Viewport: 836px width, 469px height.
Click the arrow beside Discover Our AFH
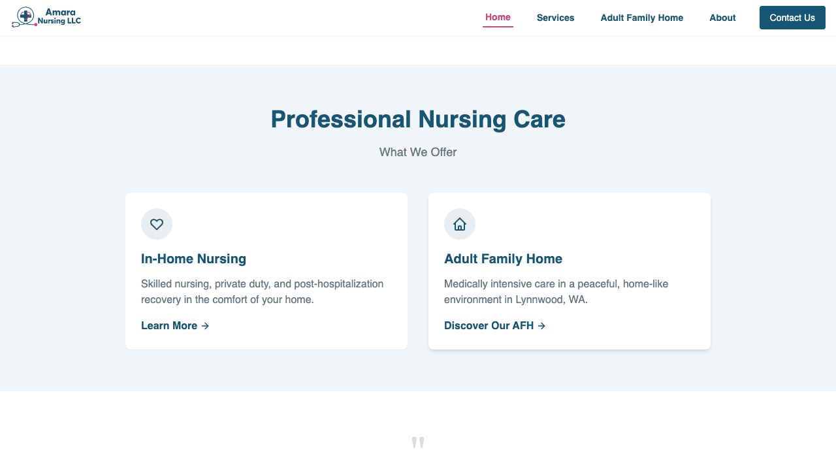pos(542,325)
